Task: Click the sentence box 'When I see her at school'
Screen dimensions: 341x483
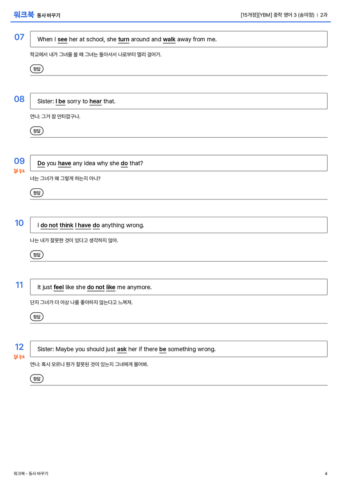Action: [178, 39]
